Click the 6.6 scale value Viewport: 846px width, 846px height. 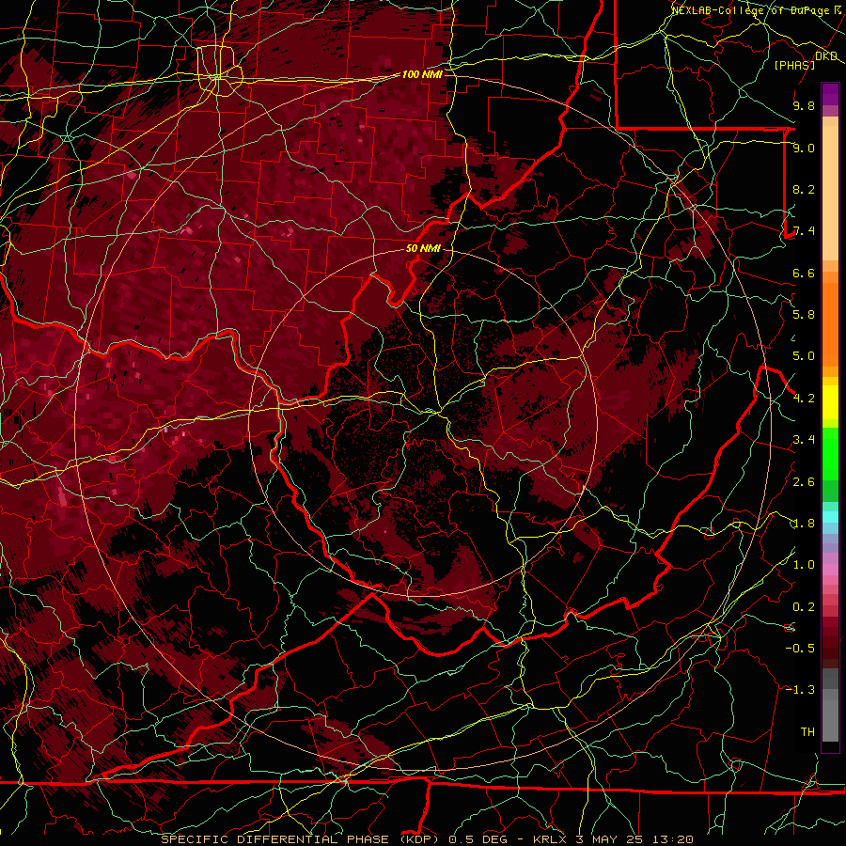pos(804,273)
